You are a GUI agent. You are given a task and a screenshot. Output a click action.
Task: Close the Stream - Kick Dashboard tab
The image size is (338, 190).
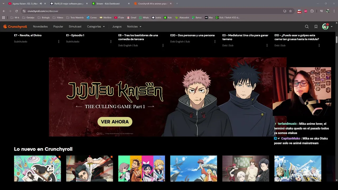[129, 3]
